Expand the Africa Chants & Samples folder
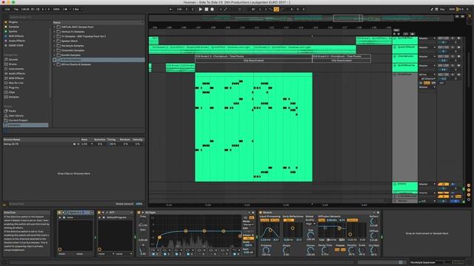 point(55,64)
